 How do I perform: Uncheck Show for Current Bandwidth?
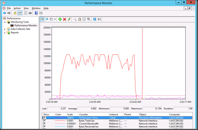click(45, 124)
